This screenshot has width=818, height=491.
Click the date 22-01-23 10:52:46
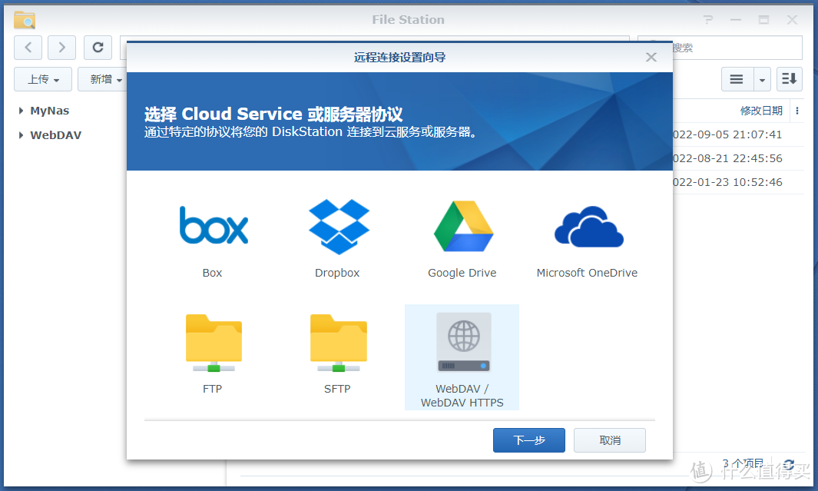[x=727, y=182]
